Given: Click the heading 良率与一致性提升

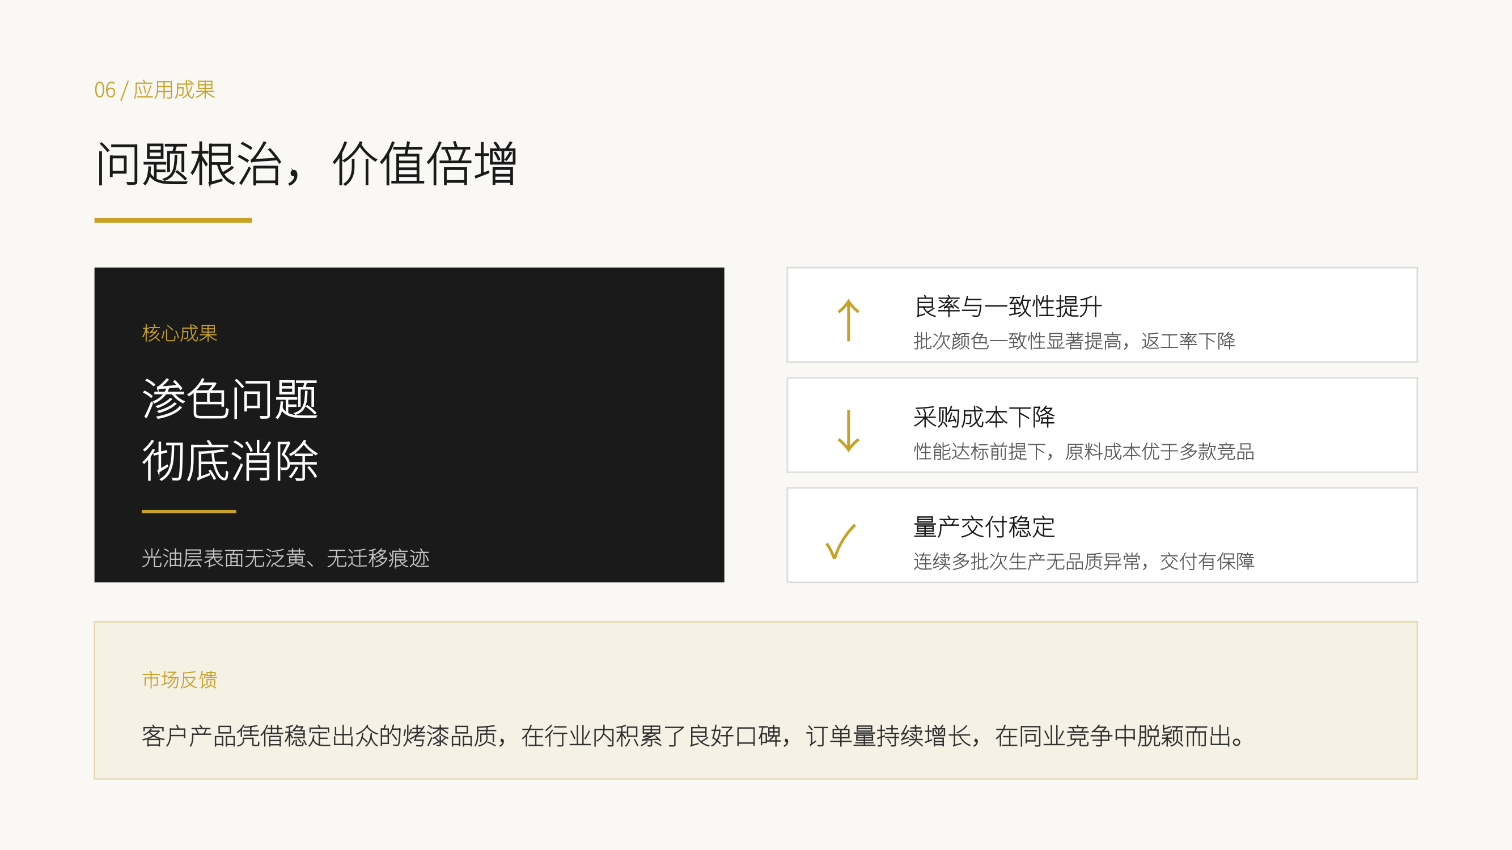Looking at the screenshot, I should coord(1008,307).
